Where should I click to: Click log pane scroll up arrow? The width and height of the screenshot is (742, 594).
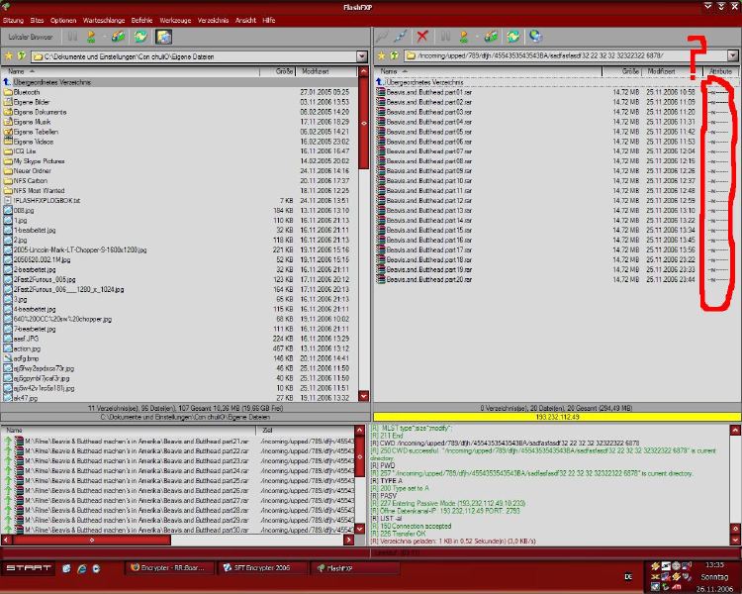735,430
